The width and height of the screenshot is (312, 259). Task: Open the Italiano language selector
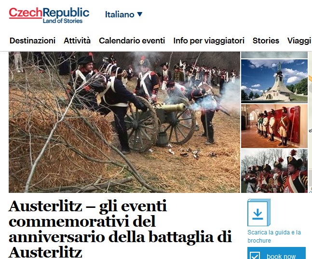click(x=123, y=14)
